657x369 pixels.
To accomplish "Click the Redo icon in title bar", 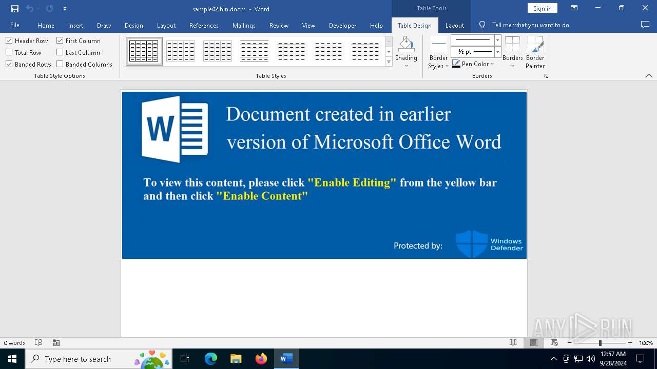I will [x=49, y=9].
